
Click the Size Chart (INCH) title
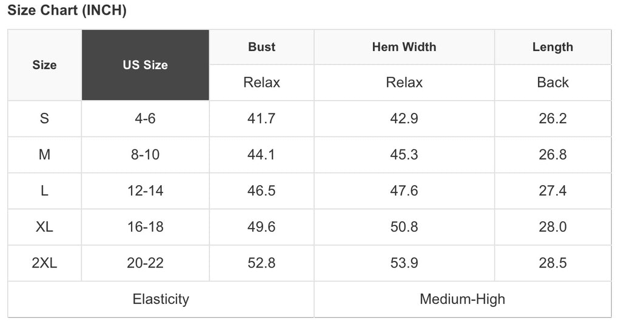tap(67, 11)
